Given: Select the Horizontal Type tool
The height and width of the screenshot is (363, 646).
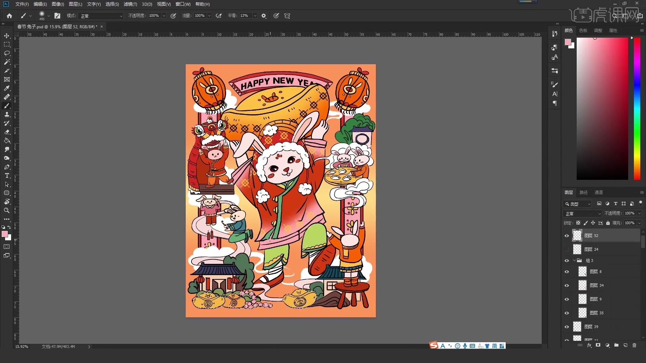Looking at the screenshot, I should 7,176.
